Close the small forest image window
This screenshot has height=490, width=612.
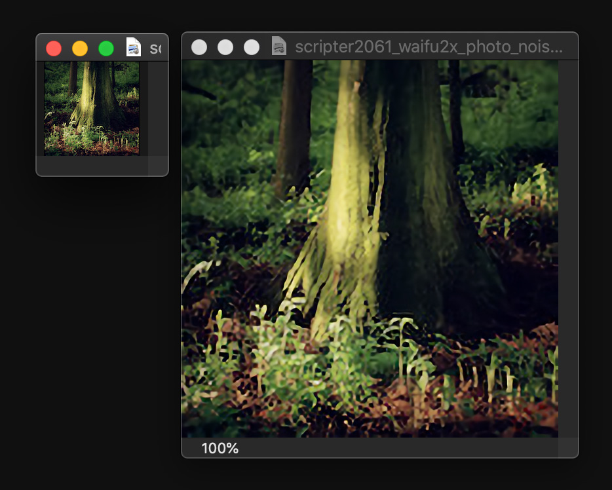point(54,48)
